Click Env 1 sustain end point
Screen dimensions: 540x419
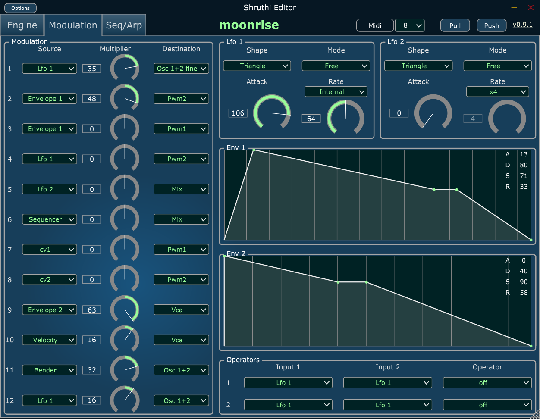pos(457,189)
